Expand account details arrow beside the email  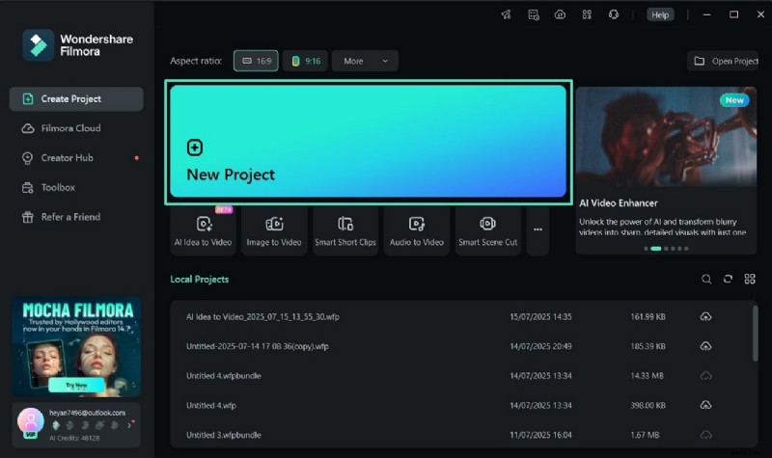(131, 422)
